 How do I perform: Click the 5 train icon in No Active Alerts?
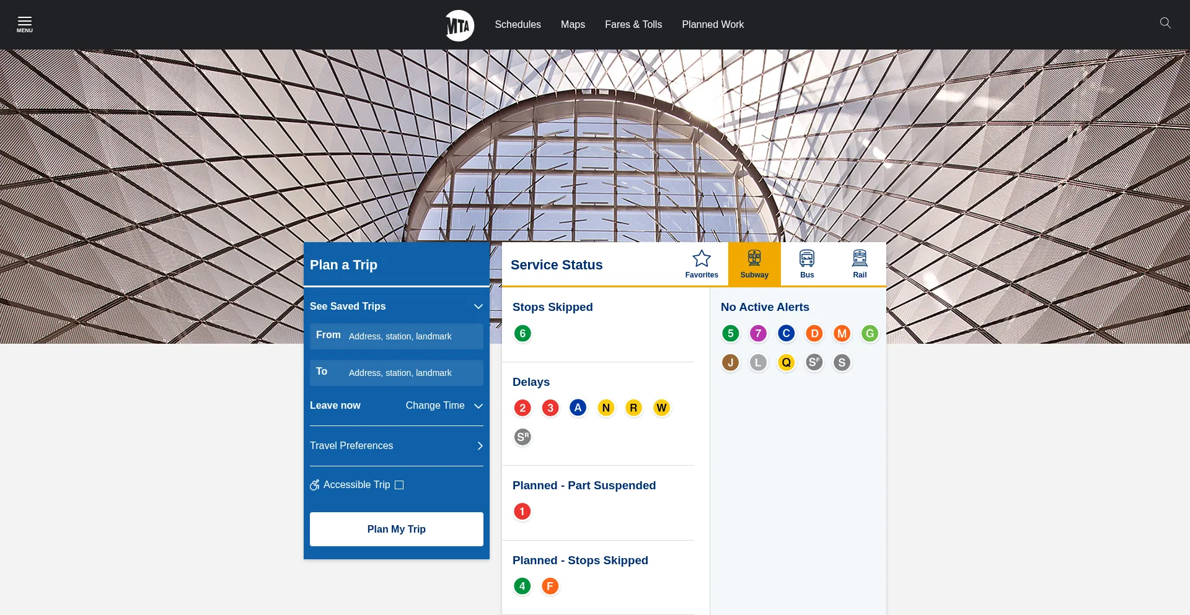[x=731, y=334]
